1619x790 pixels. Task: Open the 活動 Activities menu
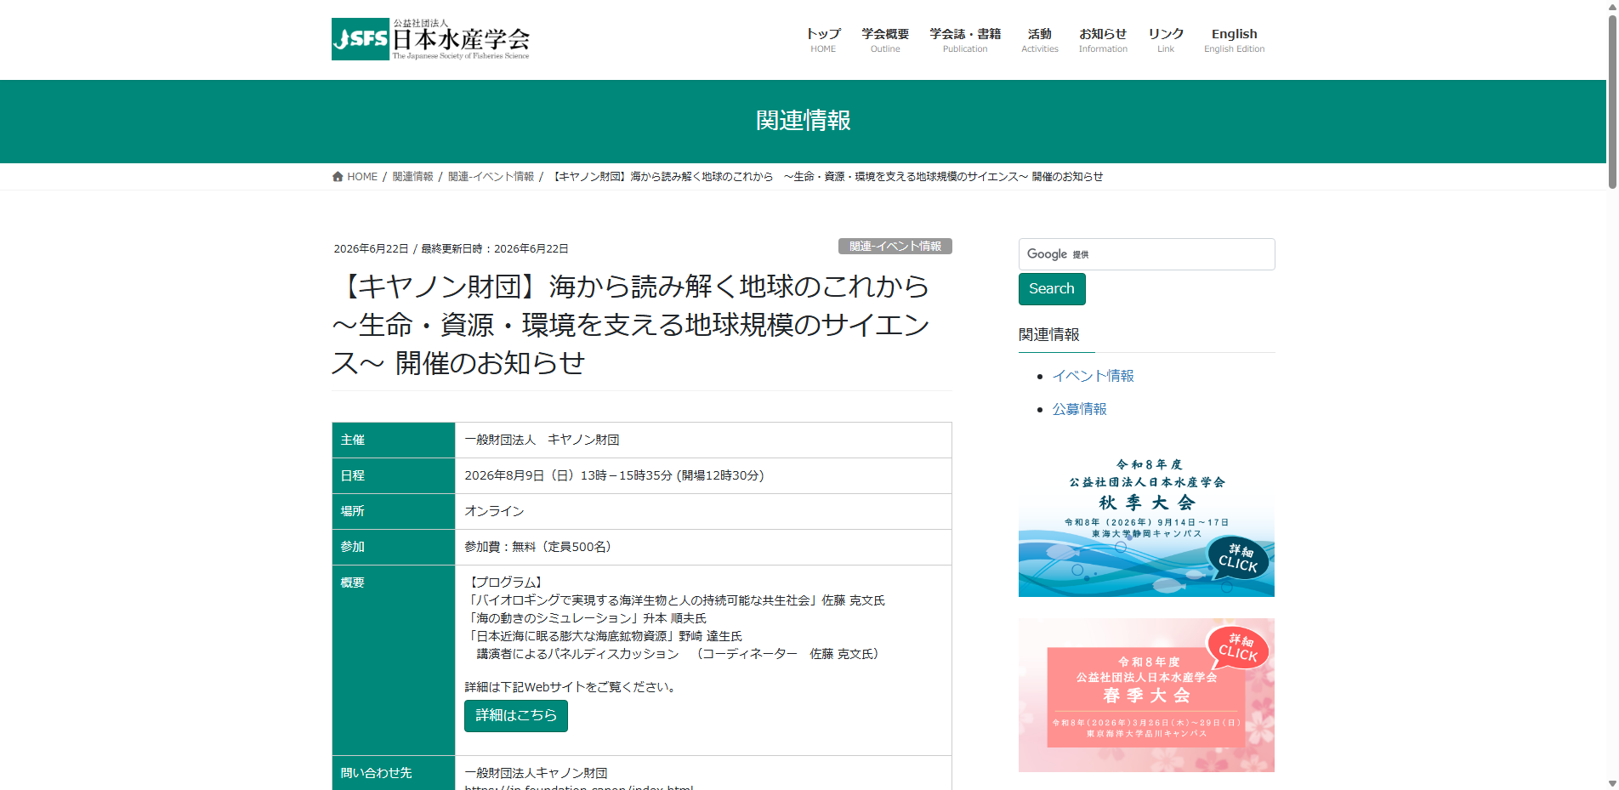(x=1040, y=40)
